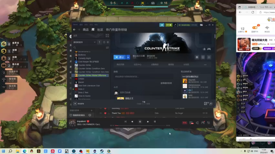Open the Steam account avatar
Screen dimensions: 275x154
pos(175,25)
